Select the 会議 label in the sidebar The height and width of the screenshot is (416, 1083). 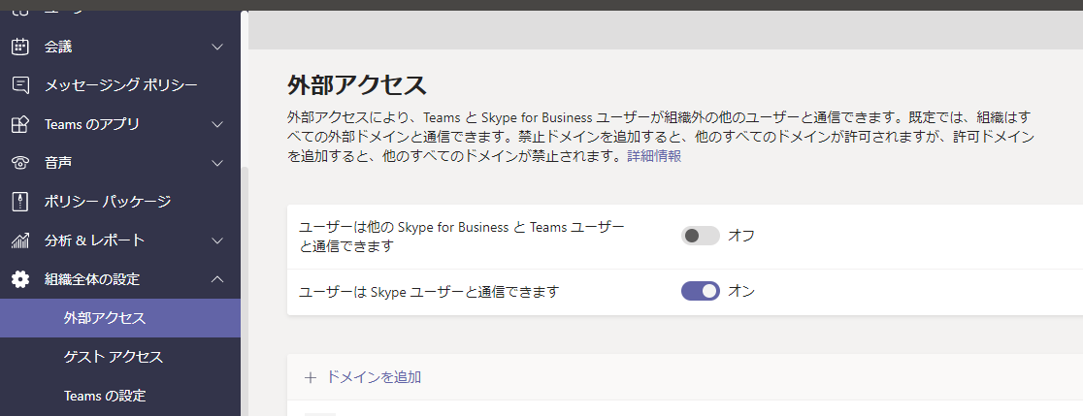pyautogui.click(x=58, y=47)
